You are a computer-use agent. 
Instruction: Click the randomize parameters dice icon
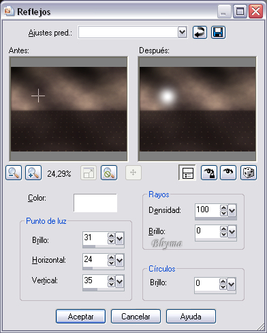click(x=249, y=173)
